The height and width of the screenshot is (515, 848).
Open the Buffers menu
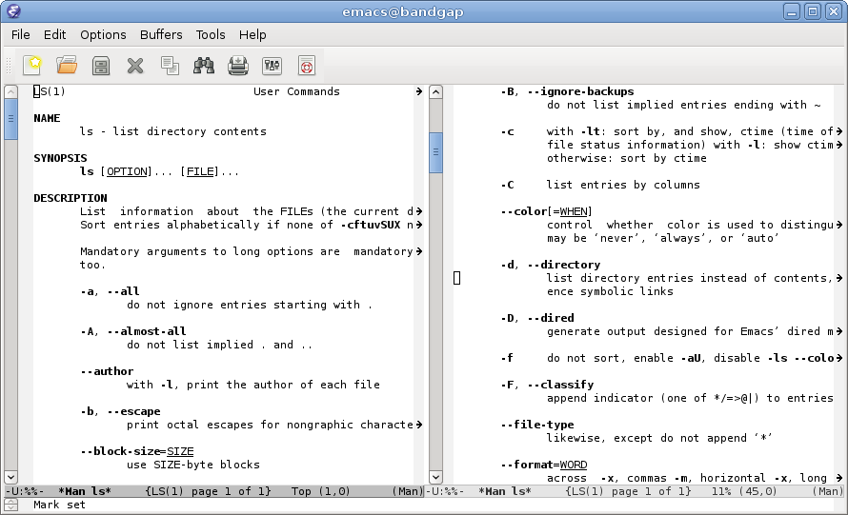click(x=161, y=34)
